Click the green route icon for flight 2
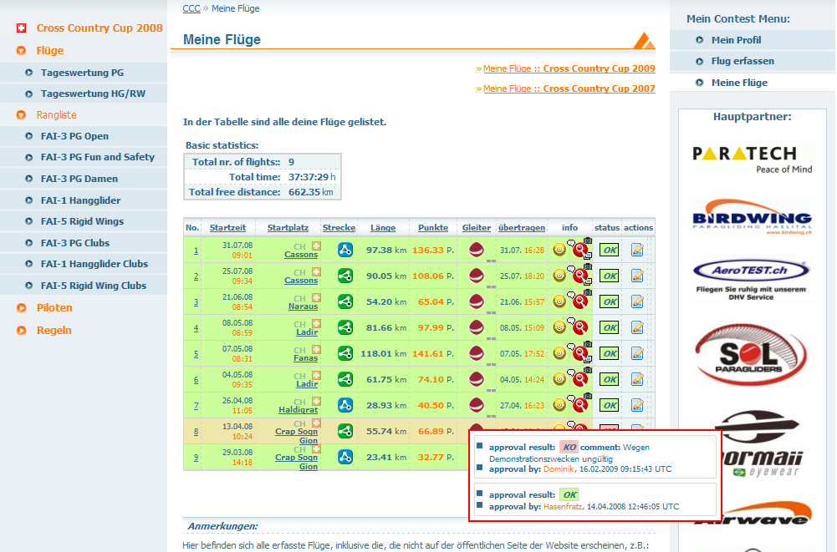Image resolution: width=837 pixels, height=552 pixels. [344, 276]
